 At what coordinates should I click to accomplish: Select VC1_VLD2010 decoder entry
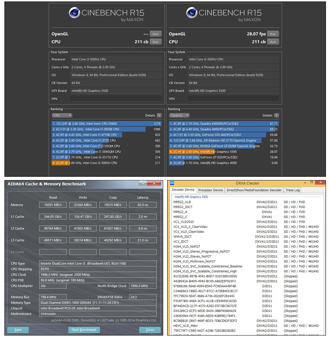[x=184, y=222]
